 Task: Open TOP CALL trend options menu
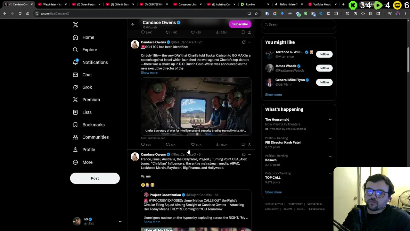click(x=331, y=174)
